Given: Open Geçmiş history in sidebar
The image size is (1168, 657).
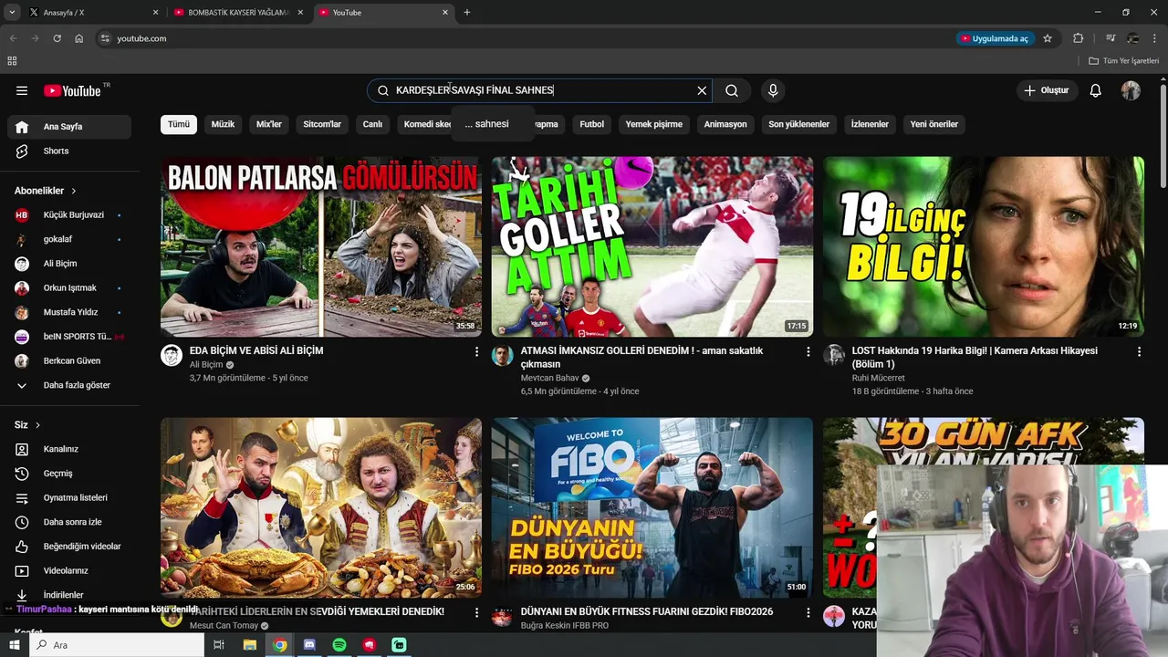Looking at the screenshot, I should 69,474.
